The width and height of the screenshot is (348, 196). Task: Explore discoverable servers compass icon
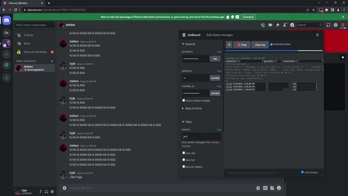point(7,65)
